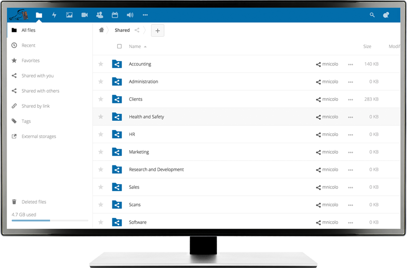
Task: Click the storage usage bar under 4.7 GB
Action: coord(49,220)
